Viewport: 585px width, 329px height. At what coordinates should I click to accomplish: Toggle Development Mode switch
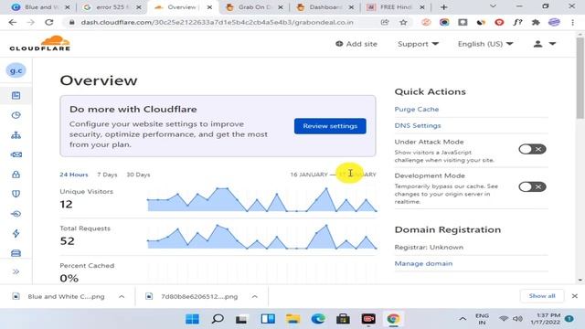[x=532, y=186]
